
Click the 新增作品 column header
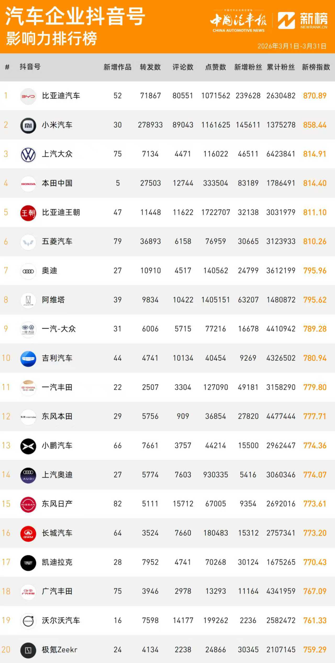click(118, 67)
